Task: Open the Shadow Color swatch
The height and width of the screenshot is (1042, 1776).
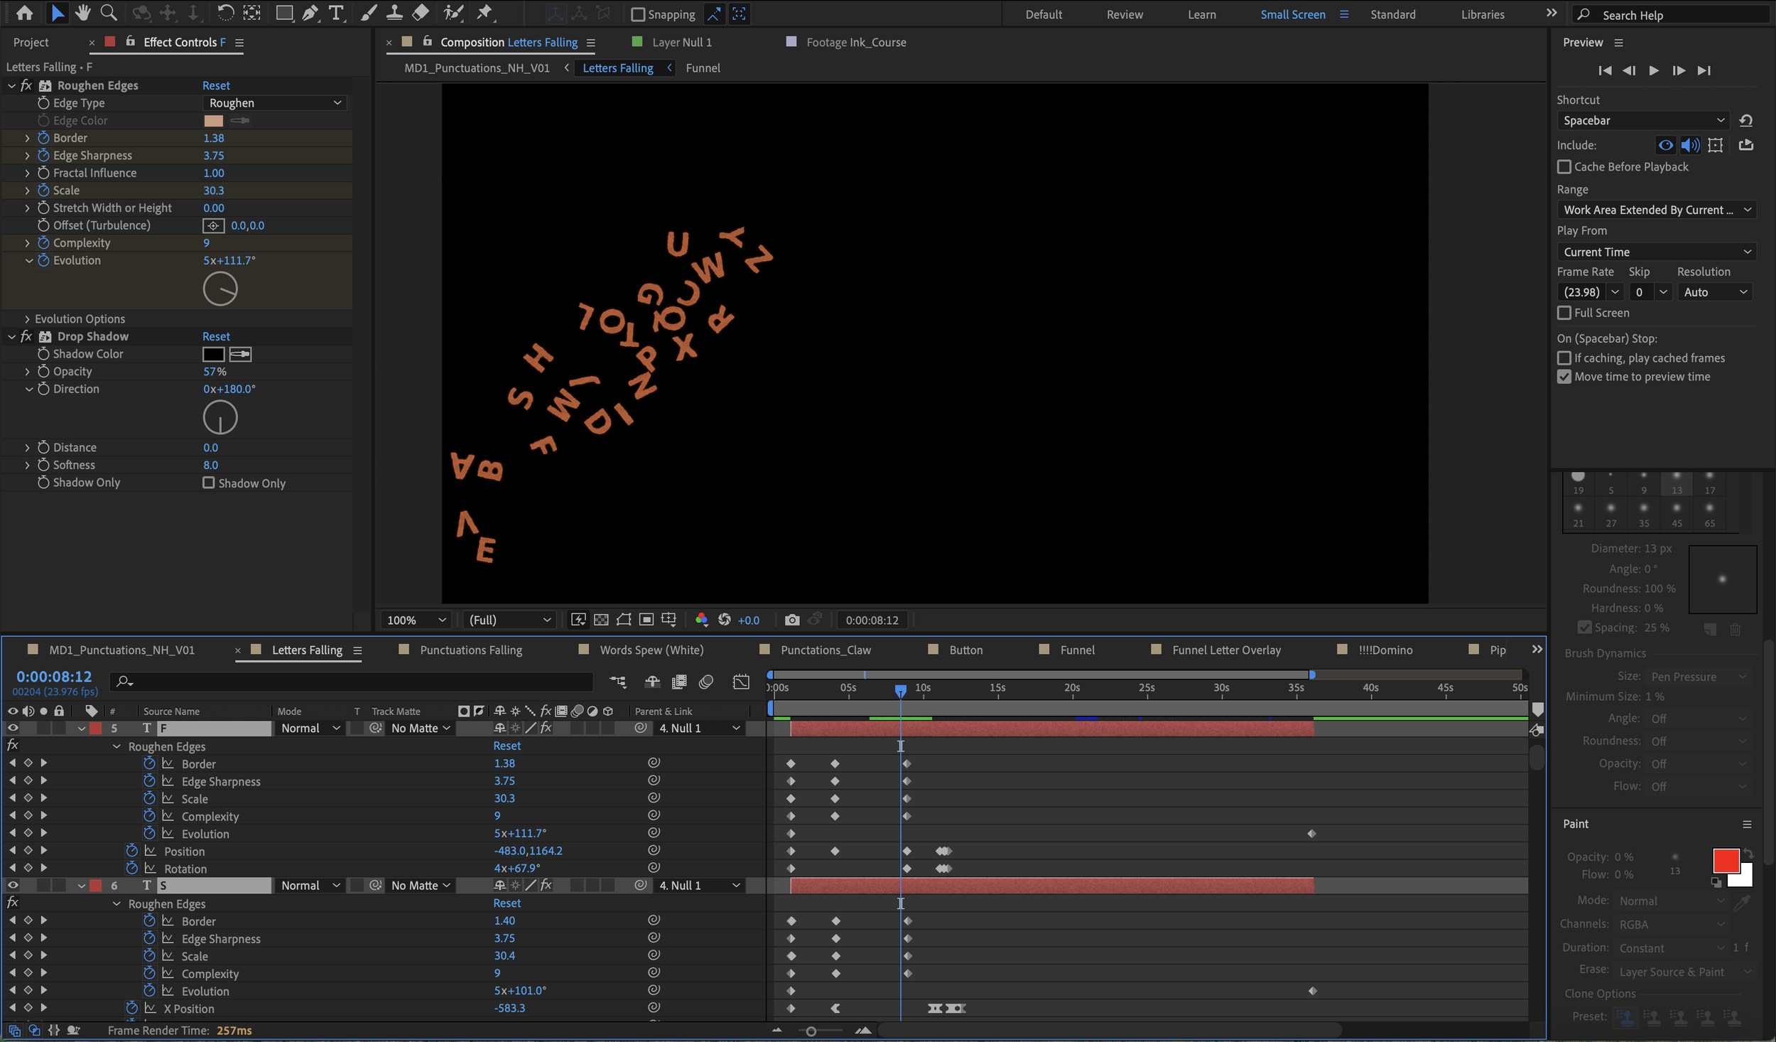Action: [x=213, y=354]
